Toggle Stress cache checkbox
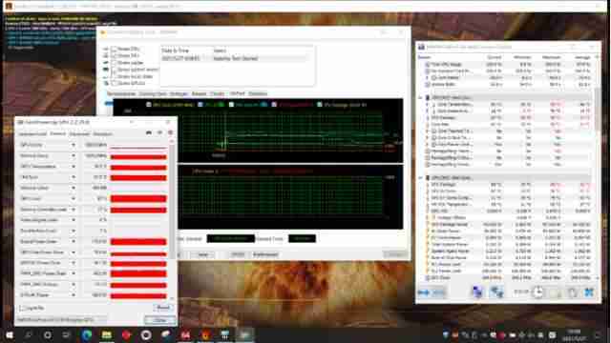Screen dimensions: 611x343 tap(115, 63)
